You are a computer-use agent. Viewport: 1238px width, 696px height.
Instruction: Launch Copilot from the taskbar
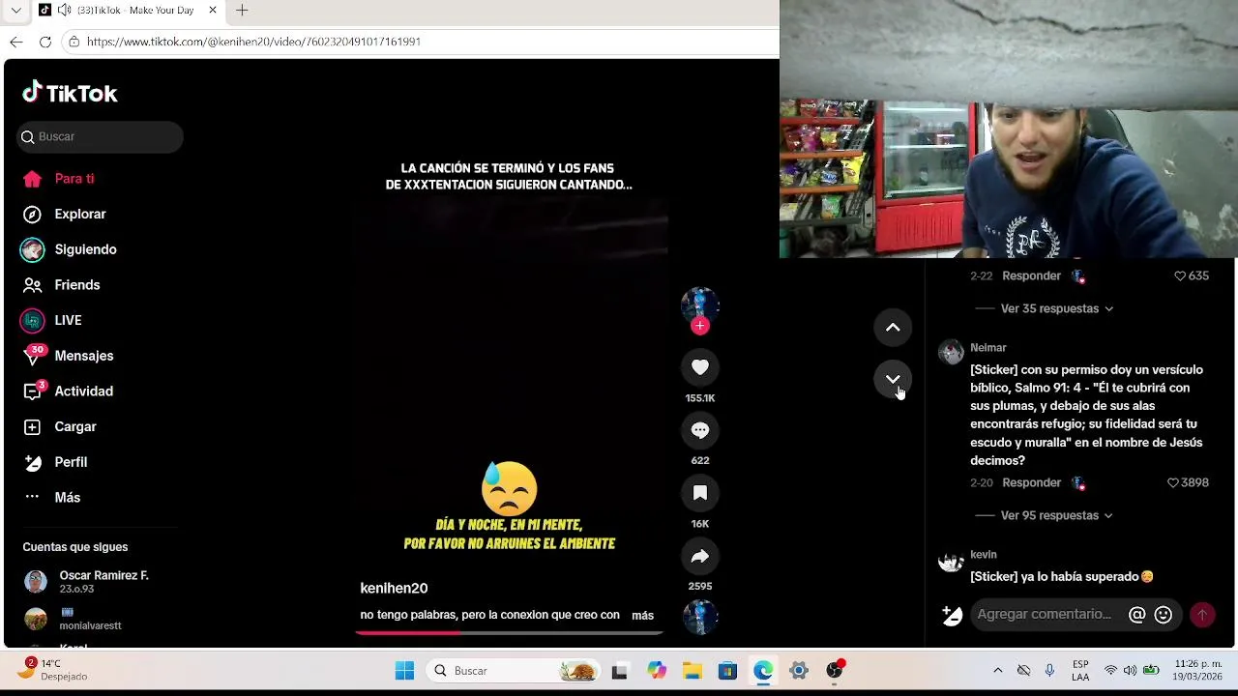tap(657, 671)
